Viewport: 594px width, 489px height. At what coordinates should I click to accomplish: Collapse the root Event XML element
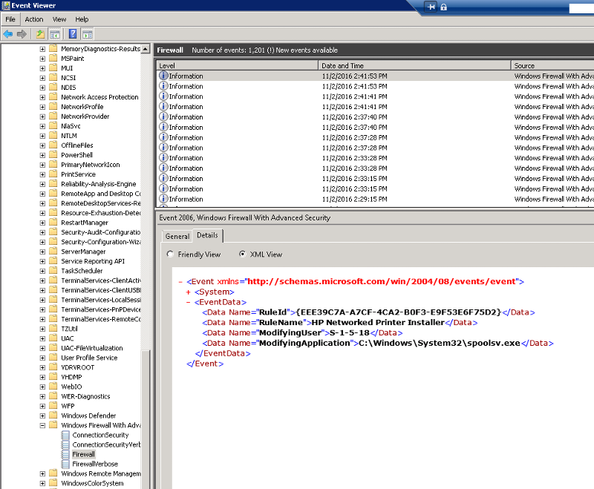pyautogui.click(x=180, y=281)
